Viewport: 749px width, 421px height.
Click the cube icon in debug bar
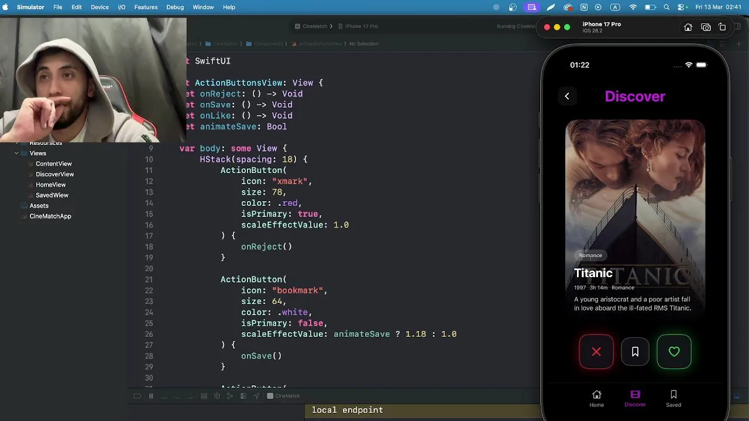[x=217, y=396]
